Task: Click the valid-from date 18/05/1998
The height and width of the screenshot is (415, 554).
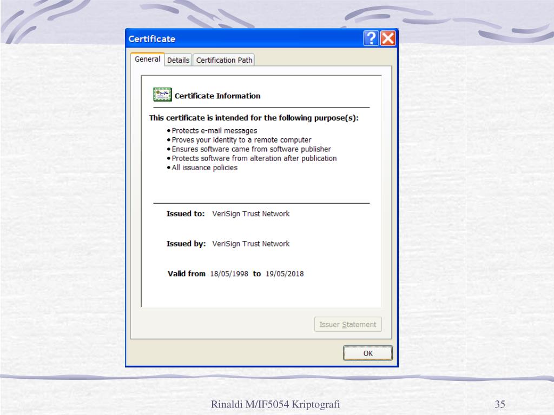Action: click(229, 273)
